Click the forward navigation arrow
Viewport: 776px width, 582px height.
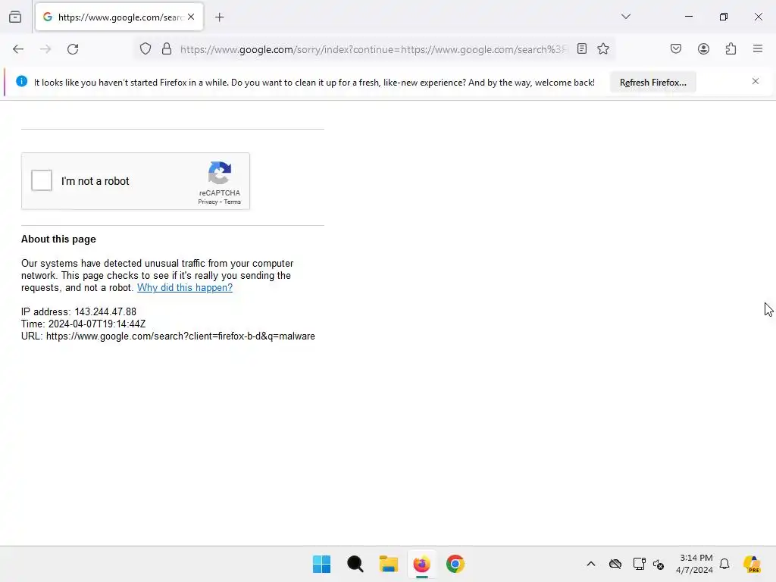[x=45, y=49]
